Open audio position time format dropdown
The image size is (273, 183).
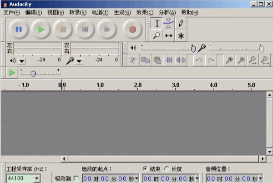(x=260, y=178)
